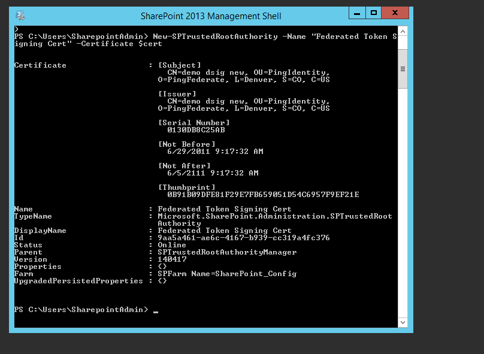The height and width of the screenshot is (354, 484).
Task: Click the [Serial Number] heading
Action: tap(194, 123)
